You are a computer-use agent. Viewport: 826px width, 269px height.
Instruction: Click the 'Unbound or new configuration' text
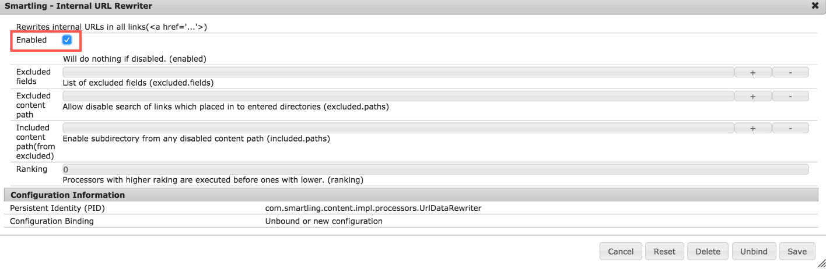click(x=324, y=221)
